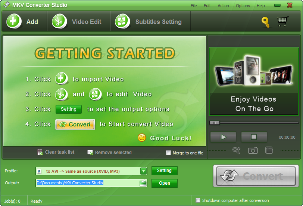The height and width of the screenshot is (206, 303).
Task: Browse output folder icon in Output field
Action: pos(143,183)
